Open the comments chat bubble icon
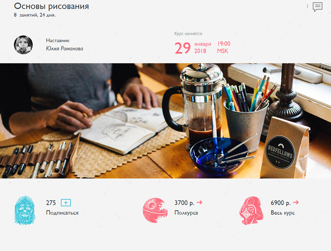Image resolution: width=331 pixels, height=251 pixels. (317, 7)
